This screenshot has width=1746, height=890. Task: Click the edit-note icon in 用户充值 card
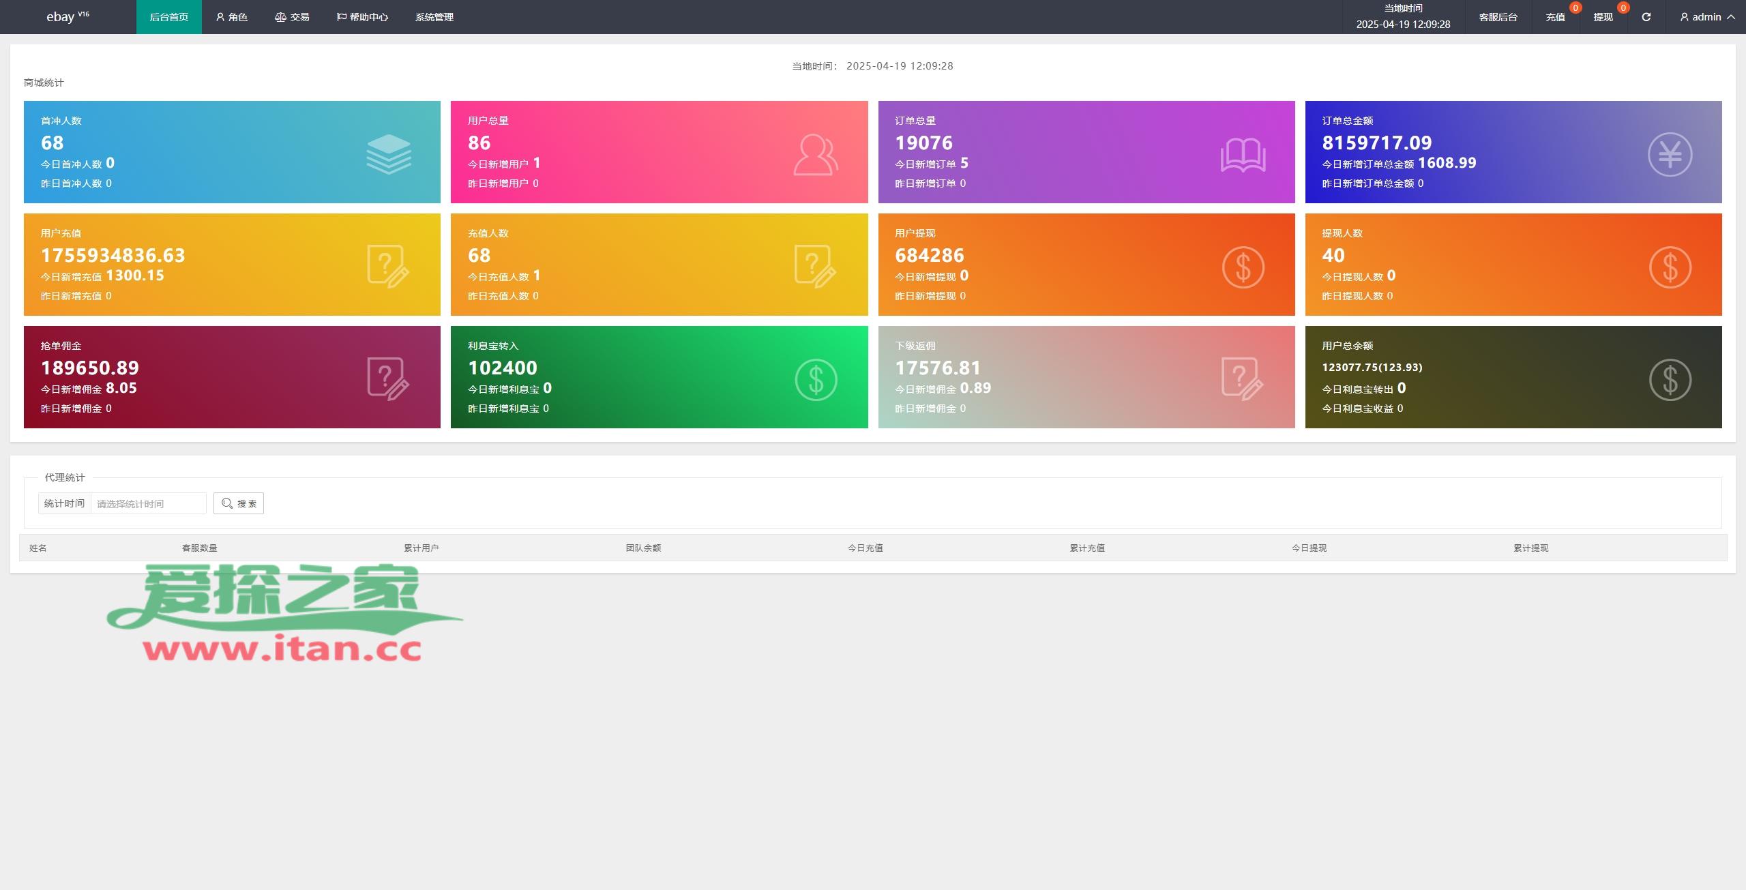click(388, 267)
